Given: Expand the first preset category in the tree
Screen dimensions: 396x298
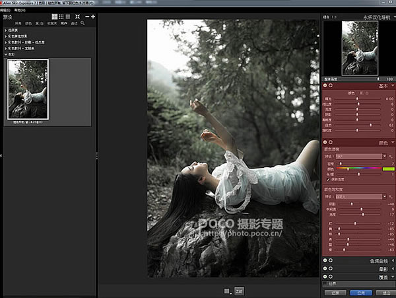Looking at the screenshot, I should point(6,30).
